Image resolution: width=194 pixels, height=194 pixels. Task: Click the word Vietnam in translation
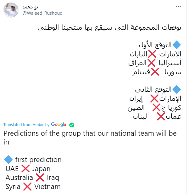click(x=47, y=186)
